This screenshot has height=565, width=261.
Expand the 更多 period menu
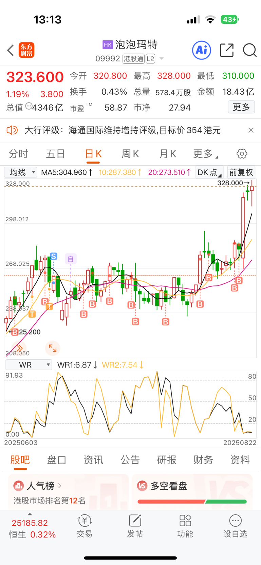tap(205, 154)
